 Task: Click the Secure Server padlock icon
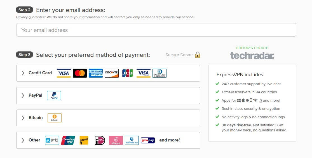[198, 55]
